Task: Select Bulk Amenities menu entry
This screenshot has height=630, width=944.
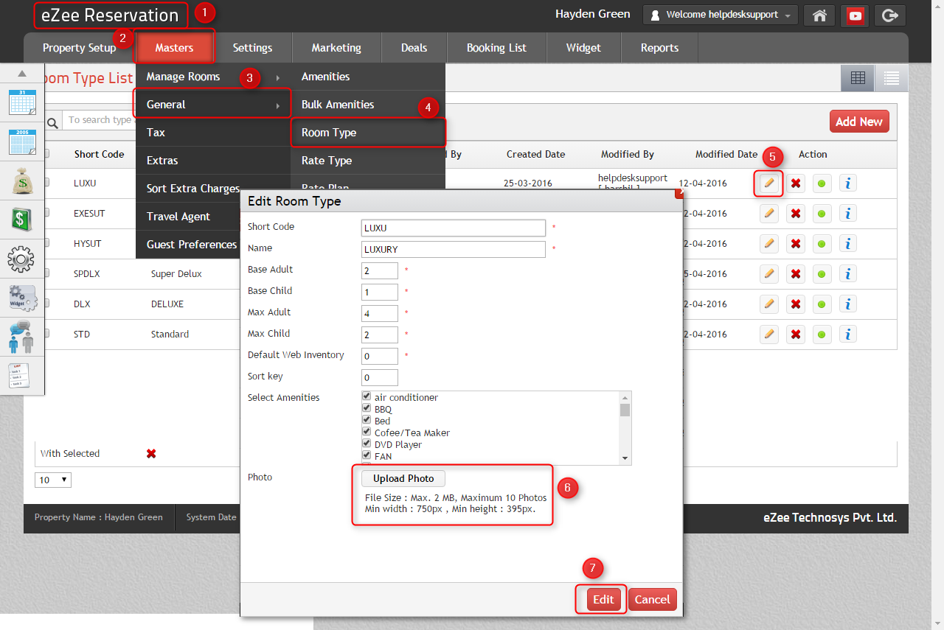Action: click(368, 105)
